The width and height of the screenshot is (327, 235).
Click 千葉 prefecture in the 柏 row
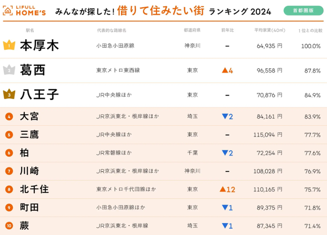pyautogui.click(x=192, y=153)
